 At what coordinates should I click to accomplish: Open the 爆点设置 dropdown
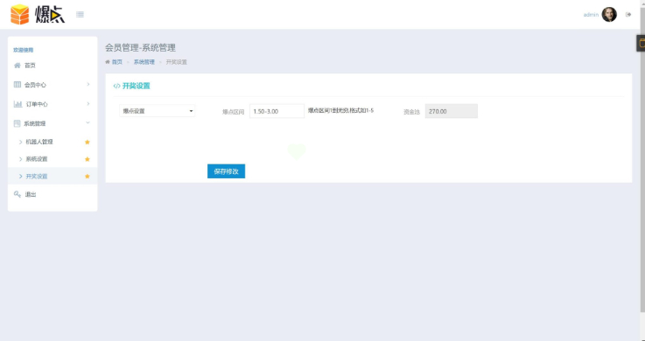[x=158, y=111]
